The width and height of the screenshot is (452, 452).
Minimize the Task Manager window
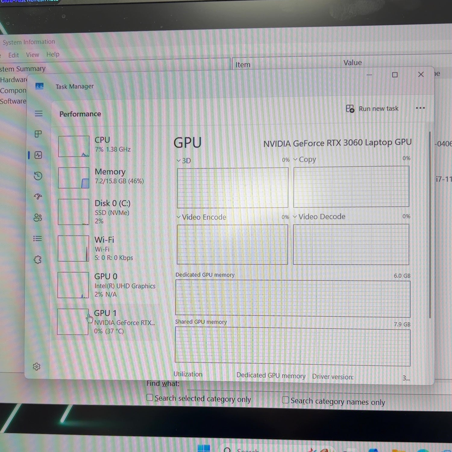(x=369, y=75)
